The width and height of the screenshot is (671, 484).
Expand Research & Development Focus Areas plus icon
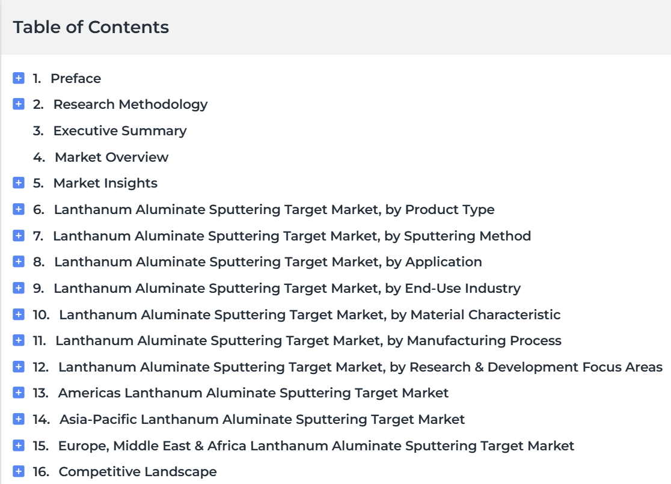coord(19,367)
